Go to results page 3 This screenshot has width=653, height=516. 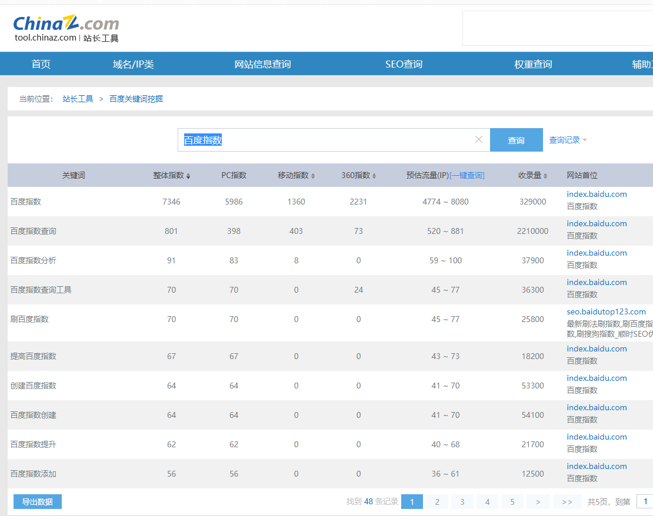[x=462, y=502]
